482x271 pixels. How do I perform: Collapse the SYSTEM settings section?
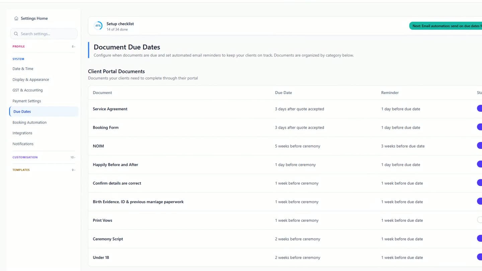click(18, 59)
